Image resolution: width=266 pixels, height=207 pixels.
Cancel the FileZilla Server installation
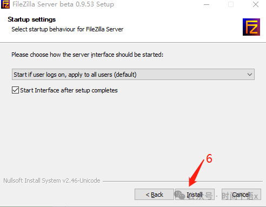click(241, 195)
